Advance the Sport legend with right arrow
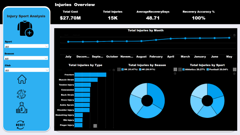Image resolution: width=240 pixels, height=135 pixels. tap(235, 70)
